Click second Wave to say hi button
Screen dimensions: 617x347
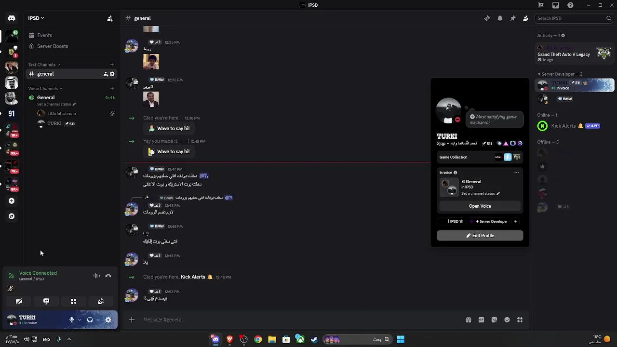[169, 151]
